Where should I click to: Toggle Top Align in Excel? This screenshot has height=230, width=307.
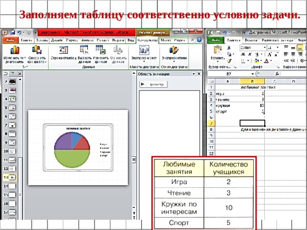tap(286, 47)
